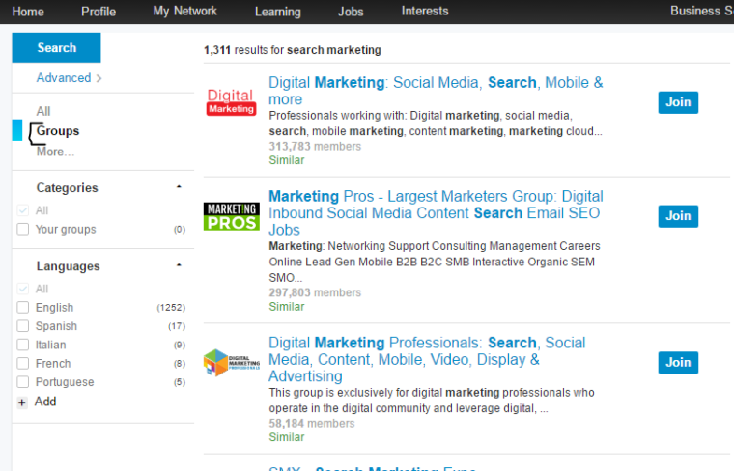Click the English count (1252)

[171, 308]
